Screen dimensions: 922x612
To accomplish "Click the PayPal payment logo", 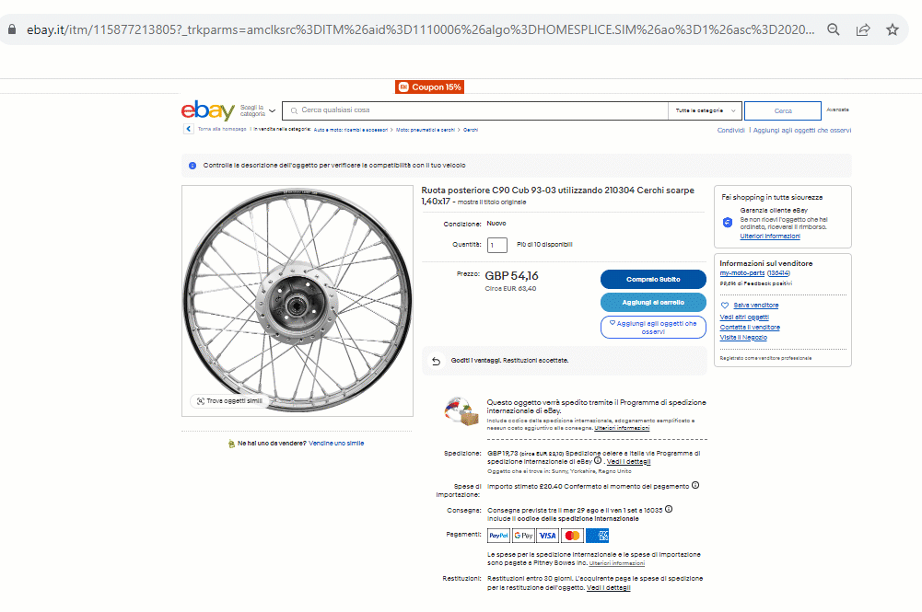I will [x=498, y=536].
